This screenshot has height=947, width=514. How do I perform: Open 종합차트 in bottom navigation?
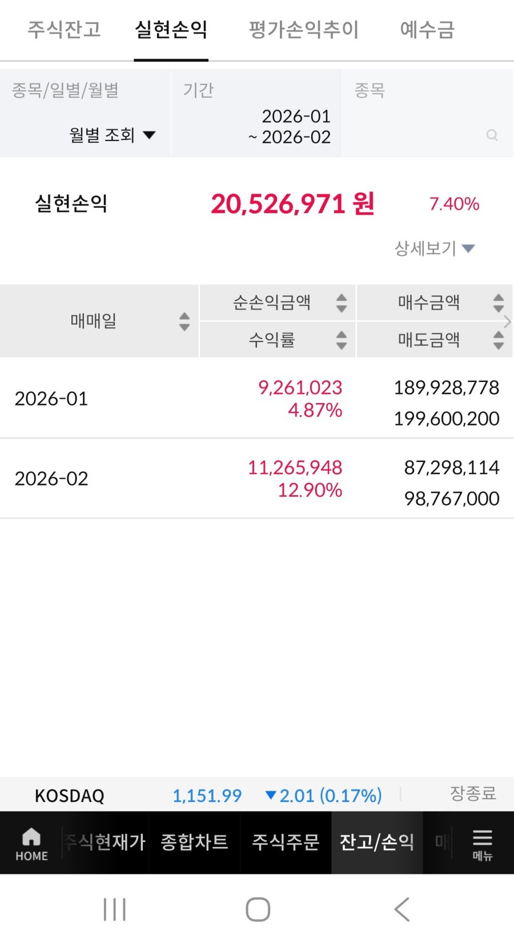tap(194, 842)
